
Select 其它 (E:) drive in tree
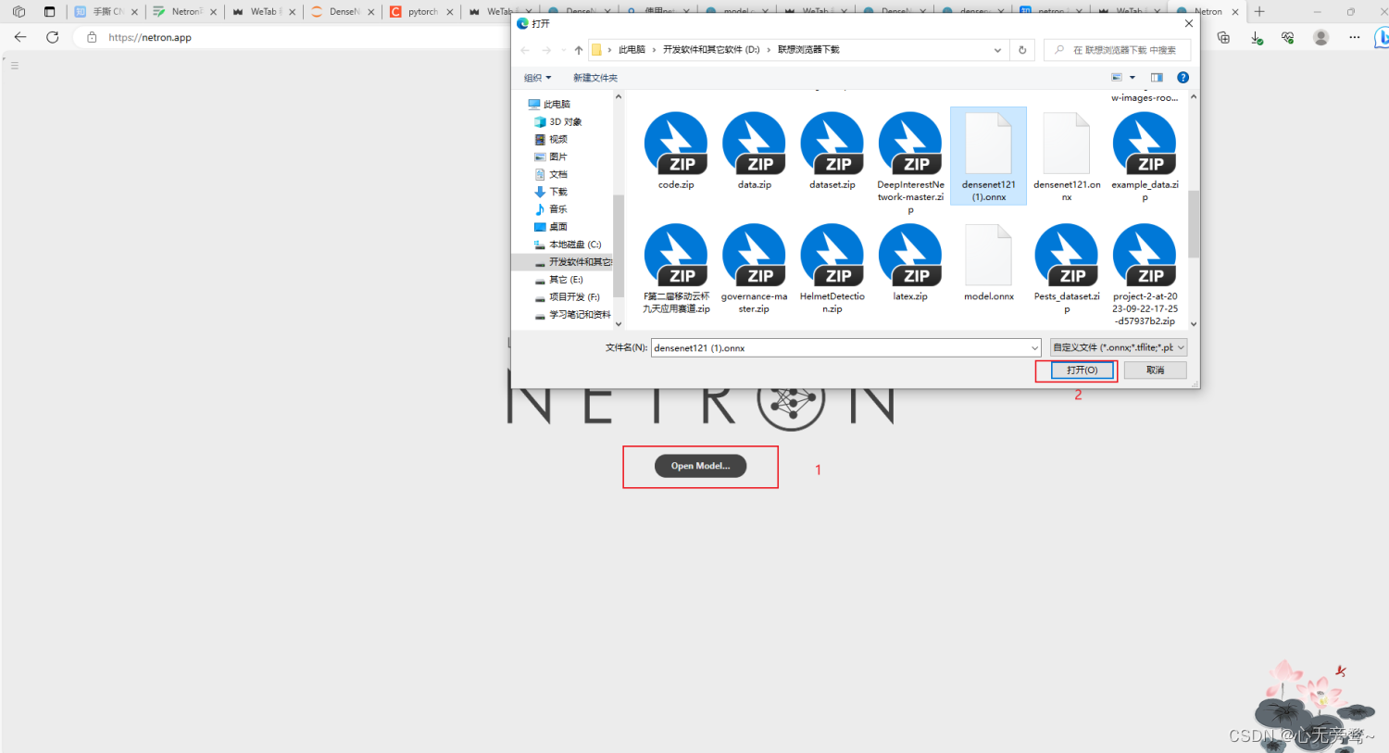tap(559, 280)
